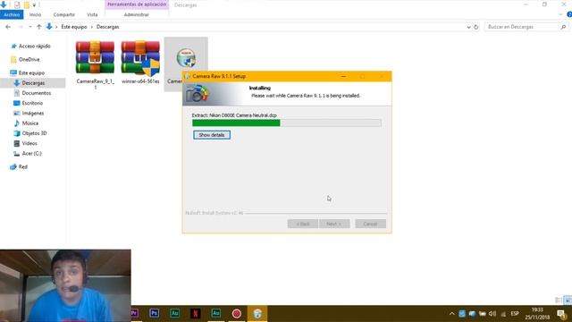
Task: Open Netflix from the taskbar
Action: pos(195,313)
